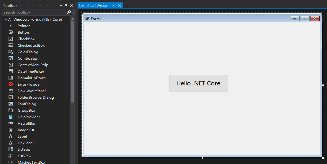Select the DomainUpDown icon

[11, 78]
